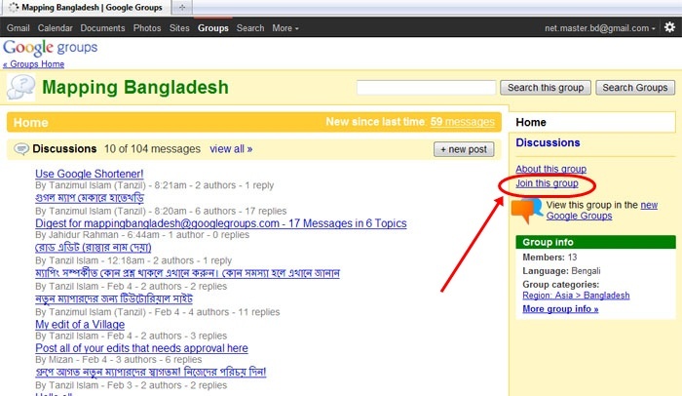Viewport: 682px width, 396px height.
Task: Expand the More menu in top bar
Action: (285, 28)
